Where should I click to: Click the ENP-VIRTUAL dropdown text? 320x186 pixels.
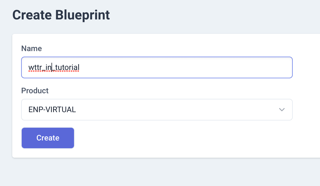tap(52, 110)
